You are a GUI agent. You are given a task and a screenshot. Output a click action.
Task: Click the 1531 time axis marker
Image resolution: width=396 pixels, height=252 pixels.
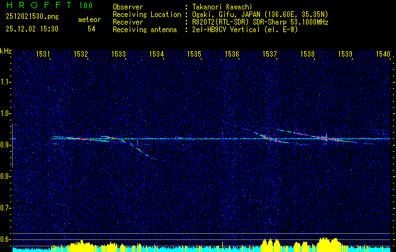pos(43,55)
